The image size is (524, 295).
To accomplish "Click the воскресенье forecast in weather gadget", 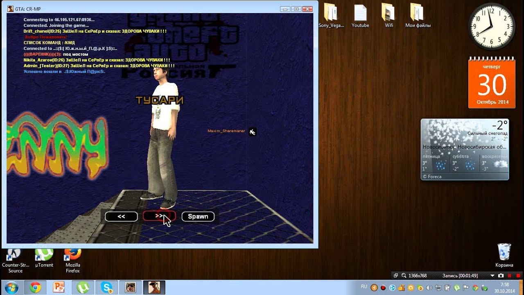I will click(495, 163).
